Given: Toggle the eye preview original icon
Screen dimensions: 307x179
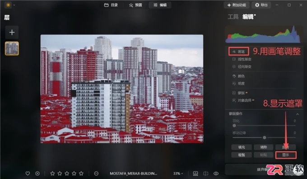Looking at the screenshot, I should coord(216,173).
